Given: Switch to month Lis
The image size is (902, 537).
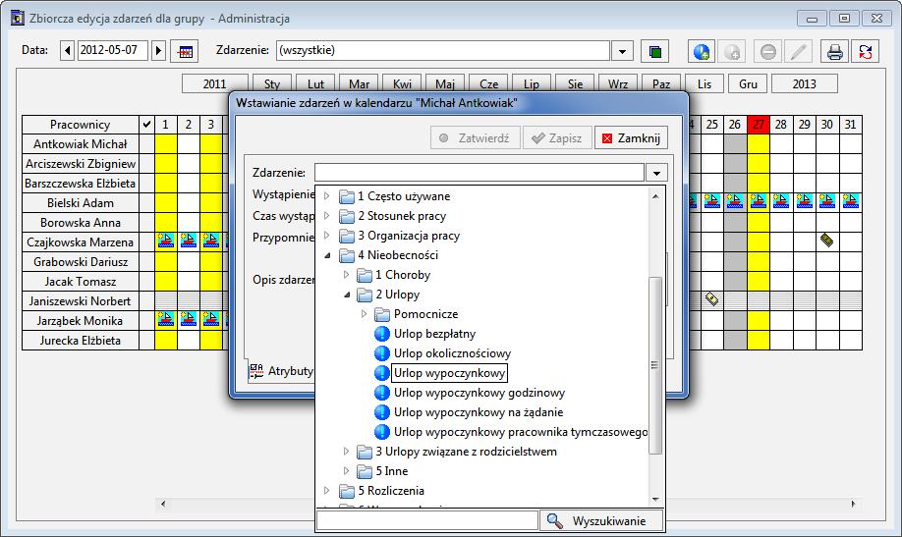Looking at the screenshot, I should (x=705, y=84).
